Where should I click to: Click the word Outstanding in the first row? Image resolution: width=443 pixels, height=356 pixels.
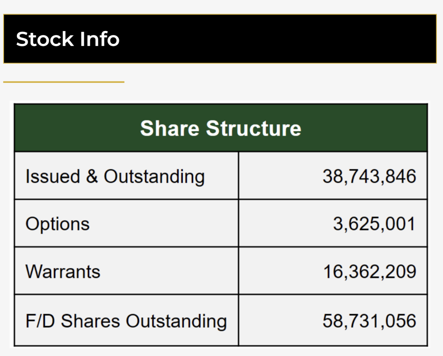pyautogui.click(x=154, y=177)
